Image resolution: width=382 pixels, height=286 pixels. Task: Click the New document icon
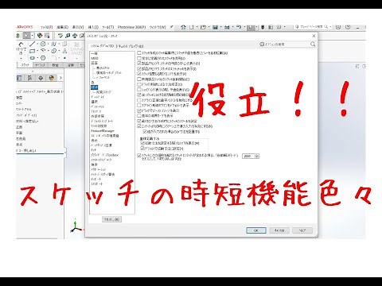coord(191,27)
